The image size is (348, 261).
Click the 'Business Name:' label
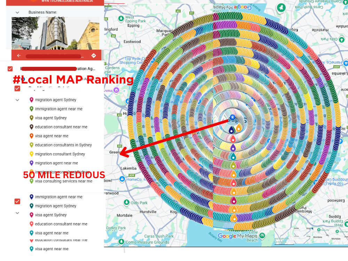point(42,12)
